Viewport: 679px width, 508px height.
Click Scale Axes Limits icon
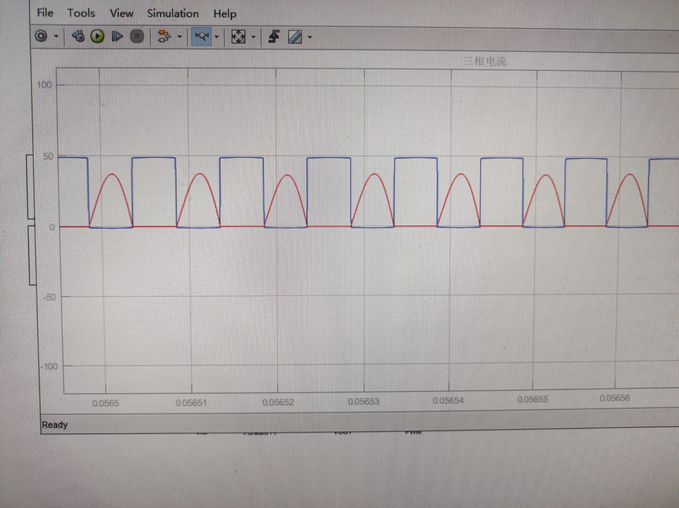(x=238, y=37)
